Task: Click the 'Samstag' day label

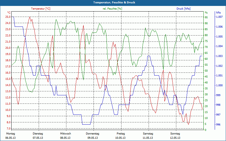Action: coord(148,134)
